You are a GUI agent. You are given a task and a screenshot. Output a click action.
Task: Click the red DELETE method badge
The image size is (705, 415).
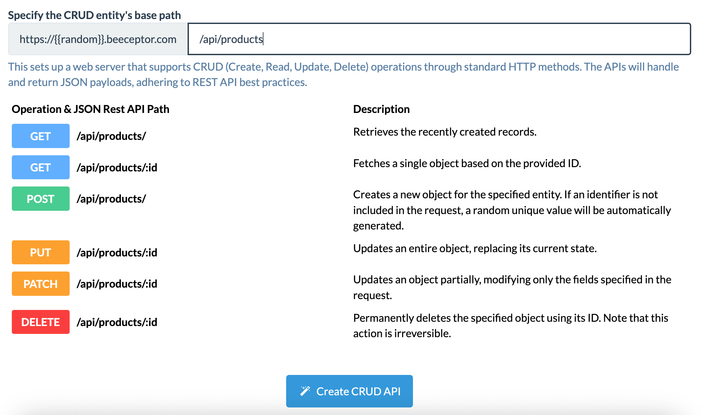[x=41, y=322]
